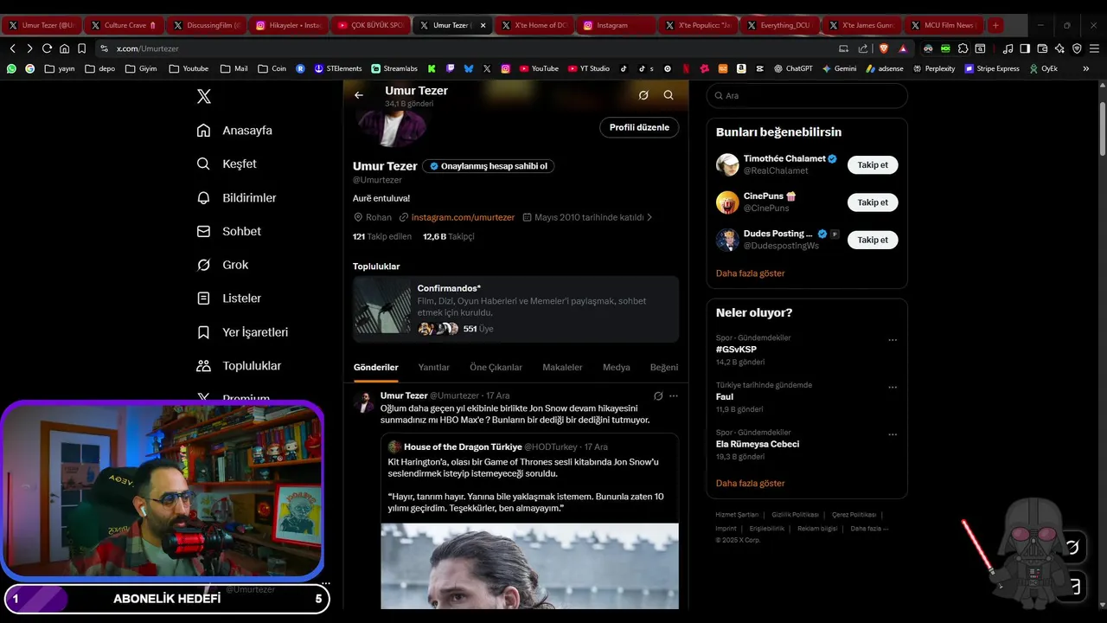Image resolution: width=1107 pixels, height=623 pixels.
Task: Open Sohbet envelope icon
Action: click(203, 231)
